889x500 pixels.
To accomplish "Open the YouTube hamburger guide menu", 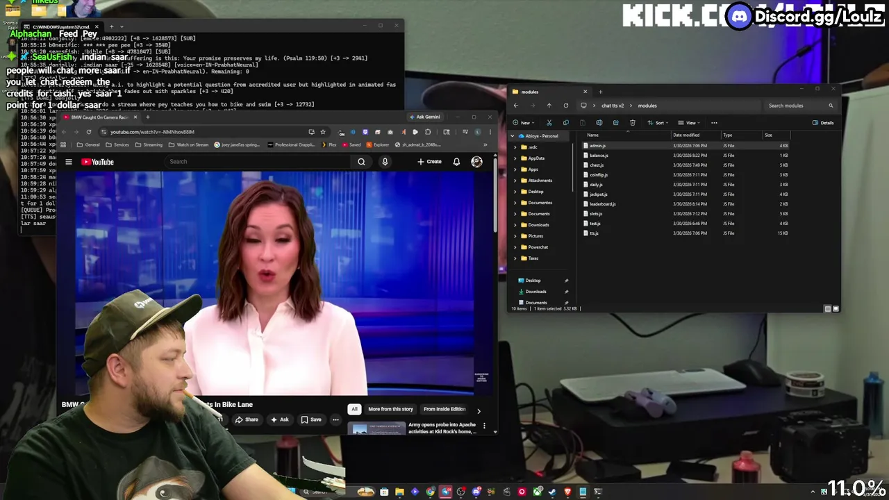I will point(69,162).
